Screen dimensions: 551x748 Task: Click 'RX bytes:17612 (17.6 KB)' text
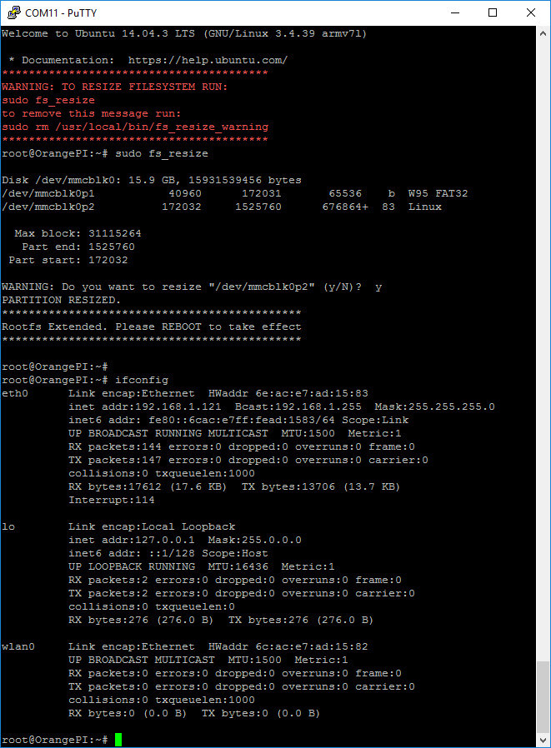tap(148, 486)
